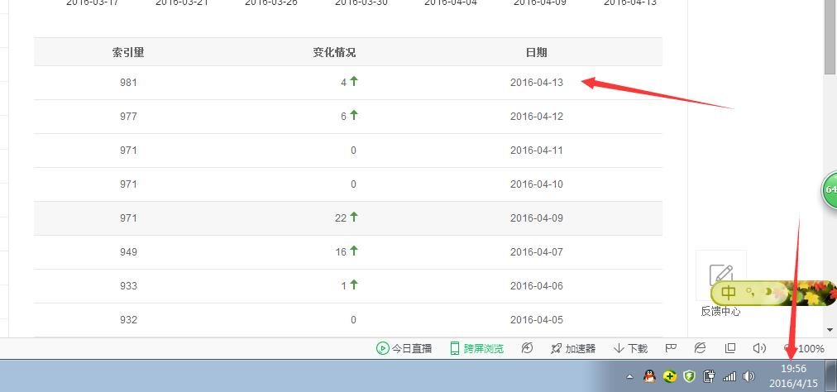Click the 变化情况 column header
Image resolution: width=837 pixels, height=392 pixels.
pyautogui.click(x=334, y=52)
